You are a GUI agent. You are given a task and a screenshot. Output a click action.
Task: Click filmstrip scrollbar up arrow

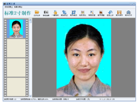30,20
